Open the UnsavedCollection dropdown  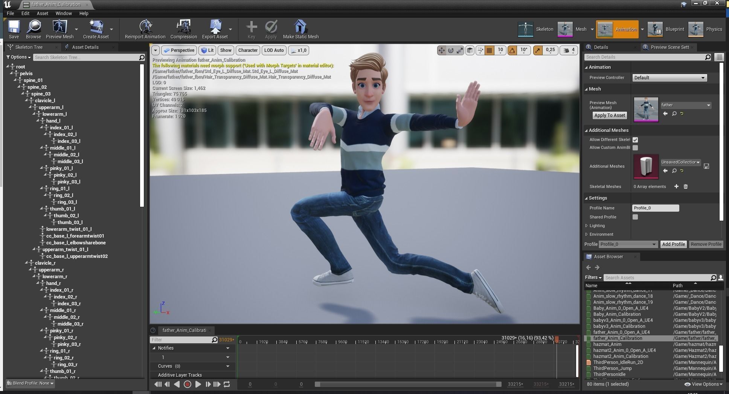[680, 162]
